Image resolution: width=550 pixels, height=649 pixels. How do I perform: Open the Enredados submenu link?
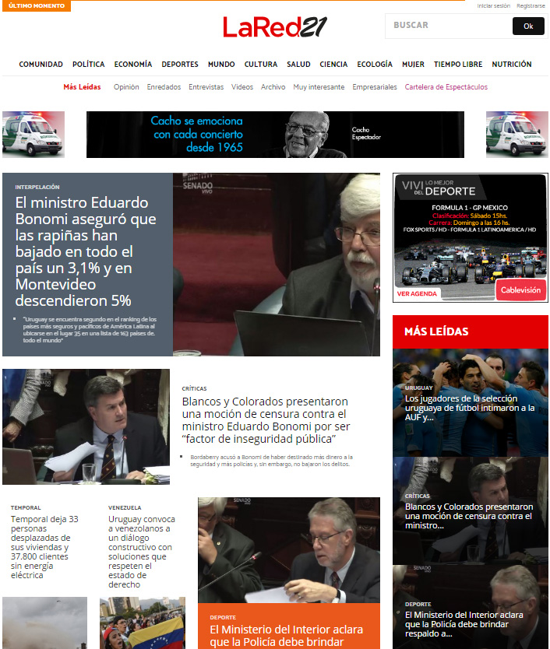tap(164, 87)
